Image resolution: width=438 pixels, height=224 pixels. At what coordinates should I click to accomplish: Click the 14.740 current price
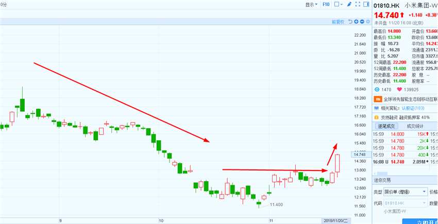click(386, 15)
